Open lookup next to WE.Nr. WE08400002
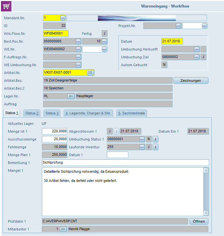The image size is (224, 236). (x=78, y=49)
